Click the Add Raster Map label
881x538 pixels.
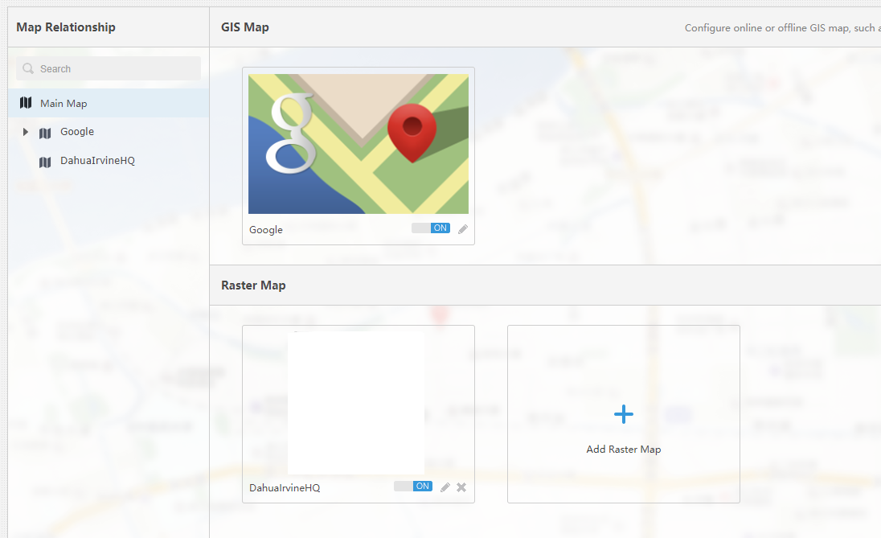tap(624, 450)
